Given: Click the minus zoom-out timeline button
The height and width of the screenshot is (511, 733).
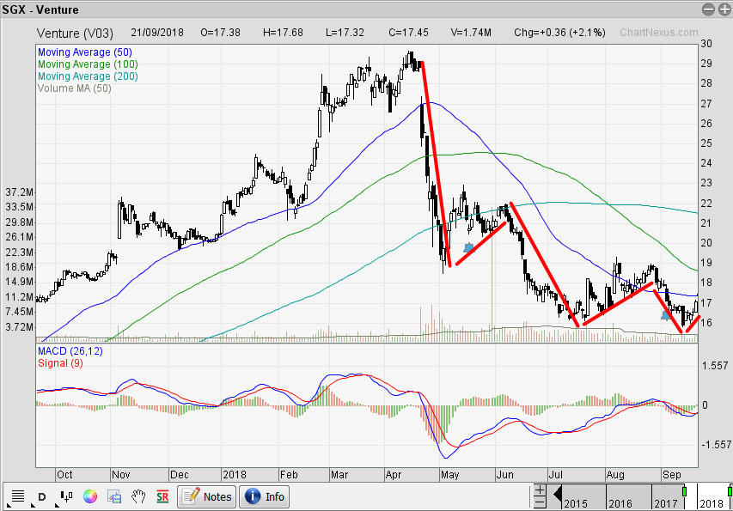Looking at the screenshot, I should (540, 502).
